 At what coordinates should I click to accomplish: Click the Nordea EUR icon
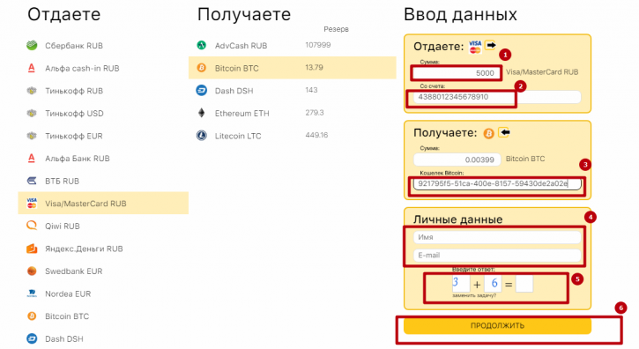pyautogui.click(x=32, y=293)
